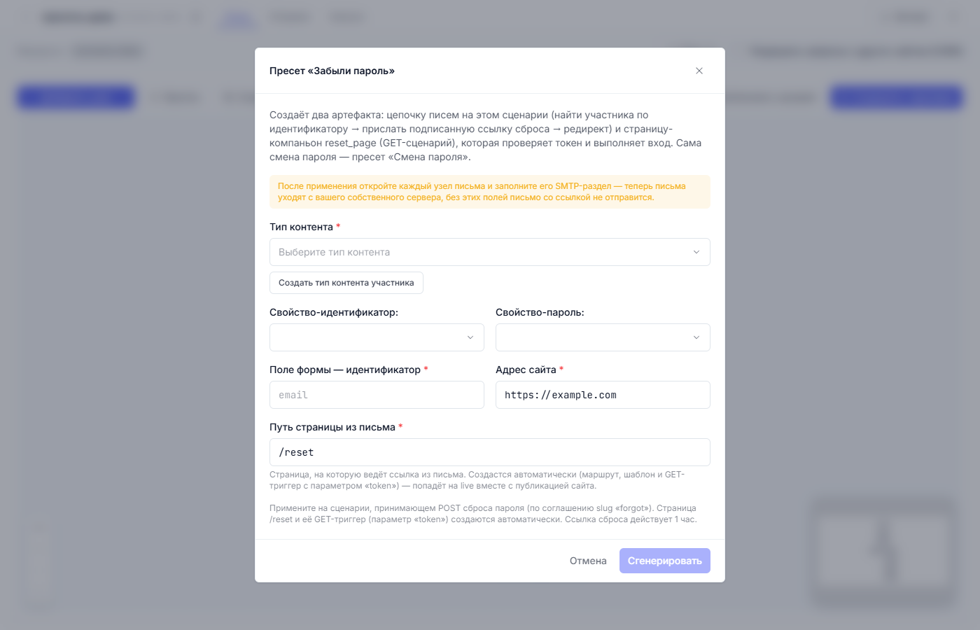The image size is (980, 630).
Task: Click the Сгенерировать button
Action: [x=664, y=561]
